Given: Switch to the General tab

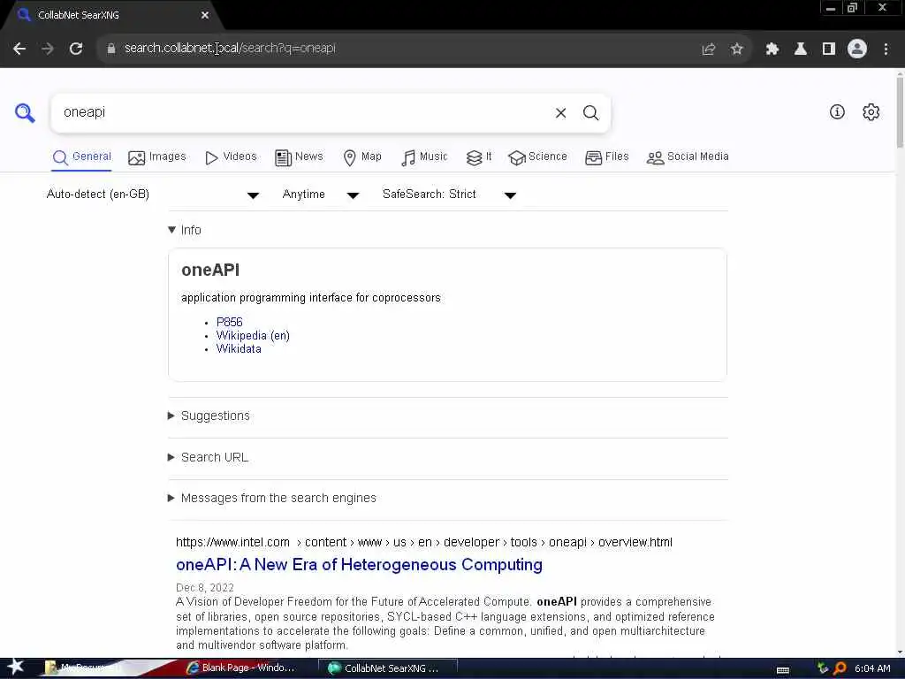Looking at the screenshot, I should (82, 157).
